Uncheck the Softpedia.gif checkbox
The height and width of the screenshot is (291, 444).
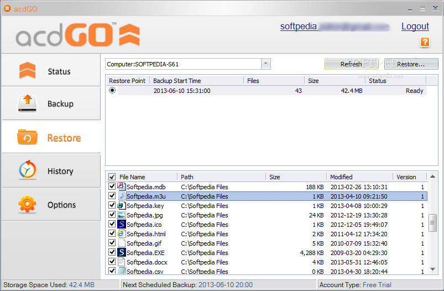(x=112, y=243)
